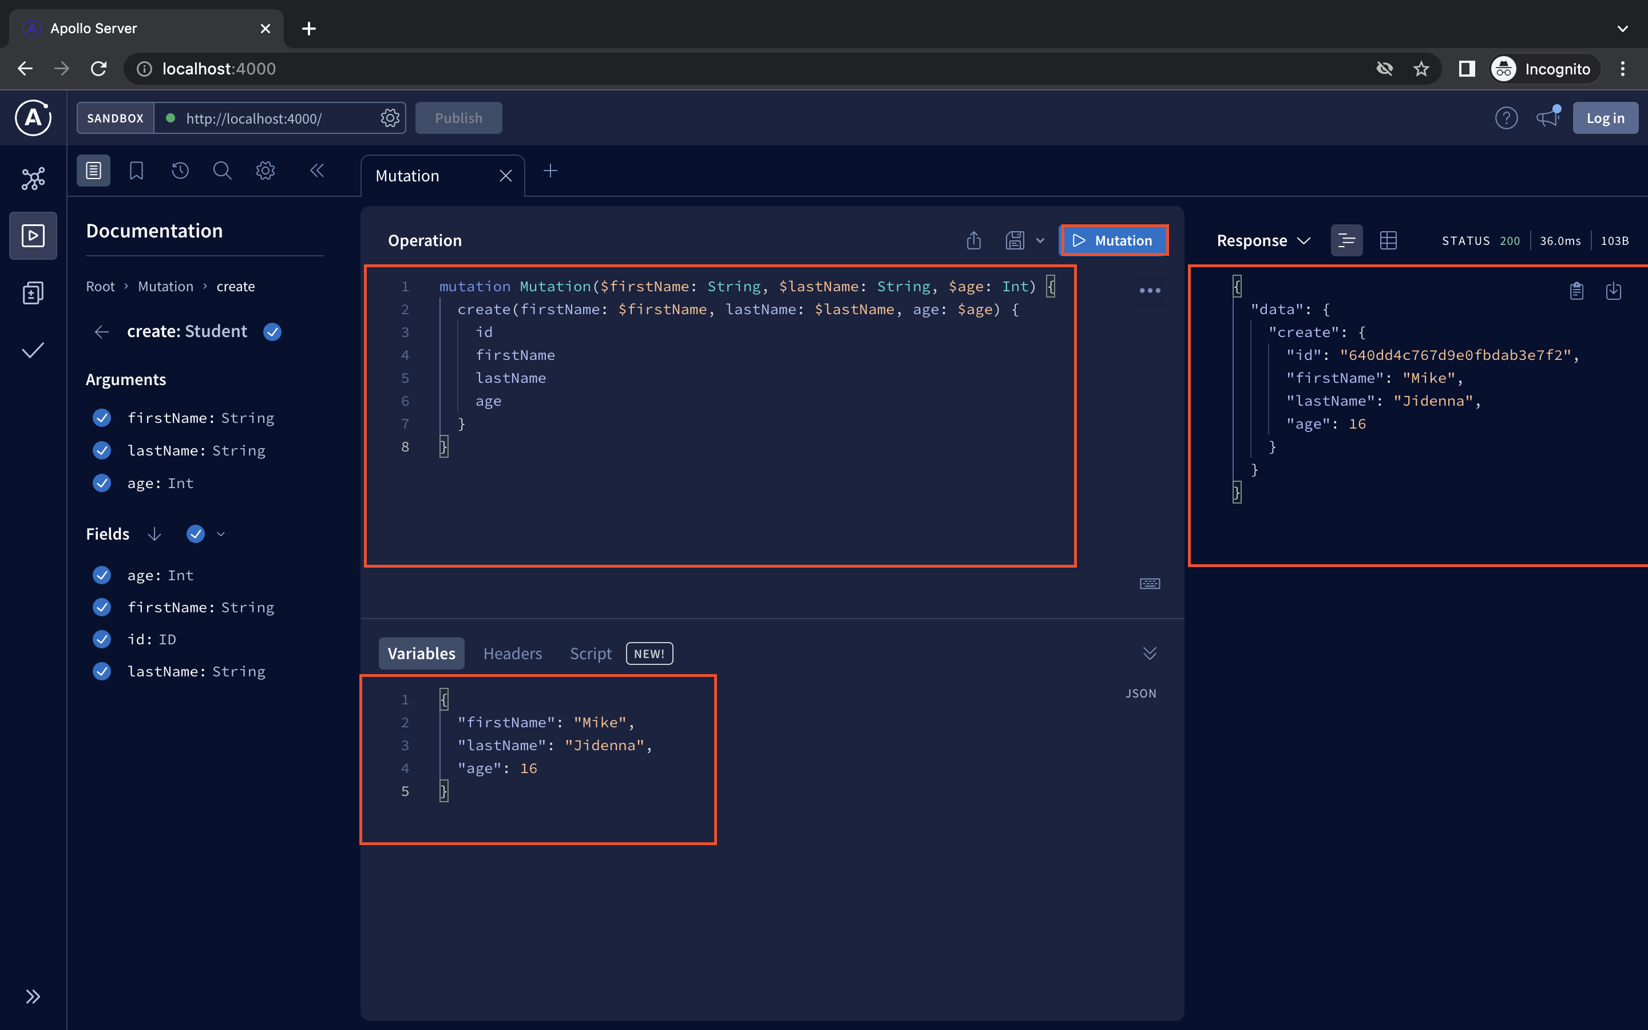Image resolution: width=1648 pixels, height=1030 pixels.
Task: Open the Checks checkmark sidebar icon
Action: coord(33,350)
